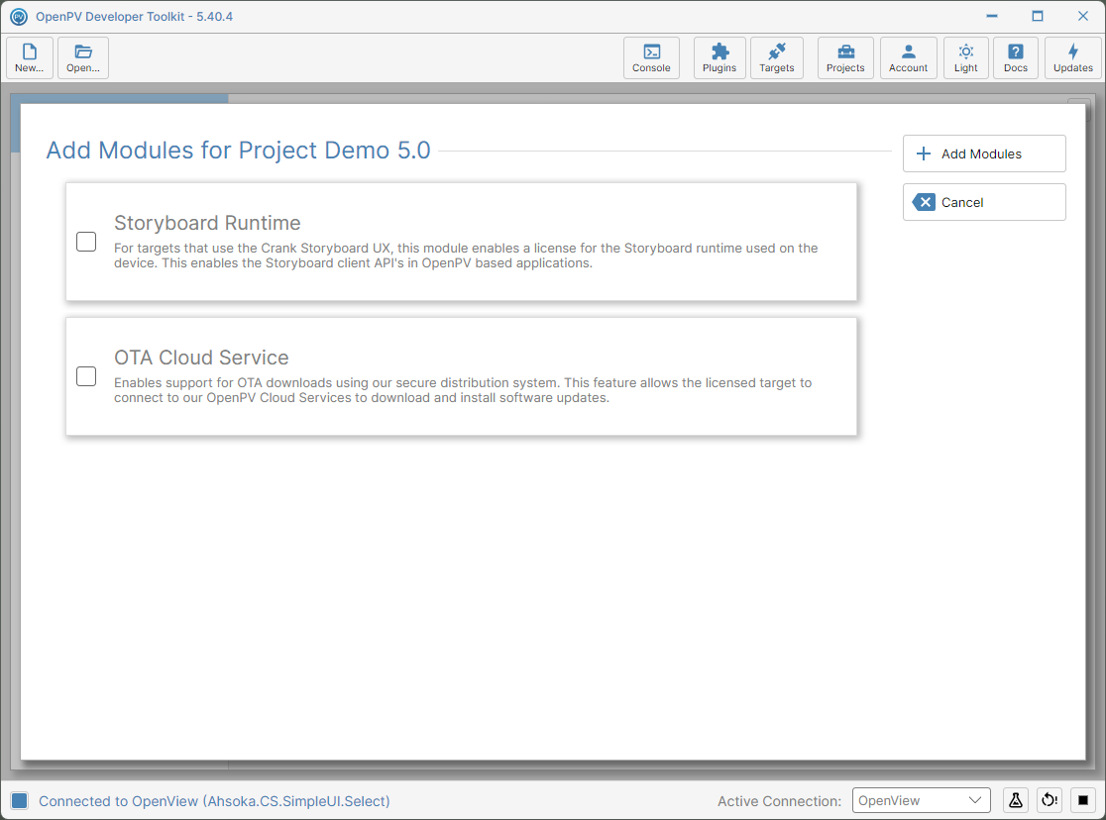Open the Targets view
This screenshot has height=820, width=1106.
(x=777, y=57)
